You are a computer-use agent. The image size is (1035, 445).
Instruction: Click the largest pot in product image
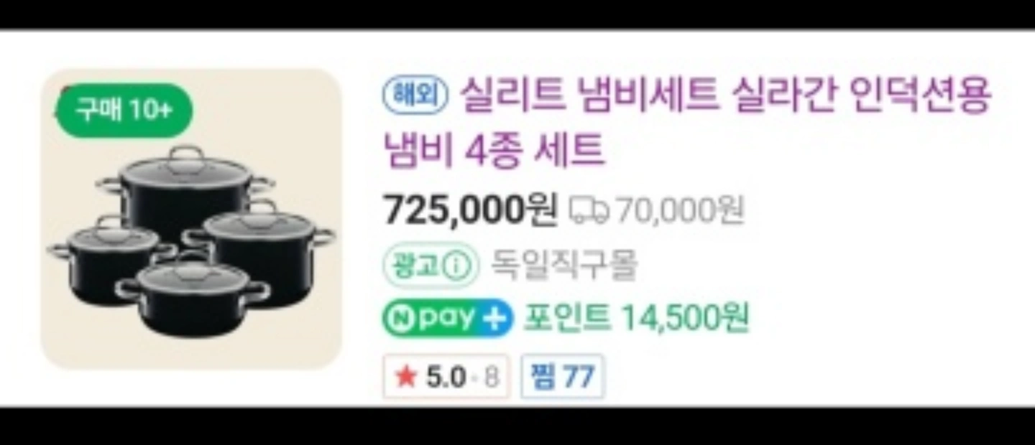(x=185, y=191)
